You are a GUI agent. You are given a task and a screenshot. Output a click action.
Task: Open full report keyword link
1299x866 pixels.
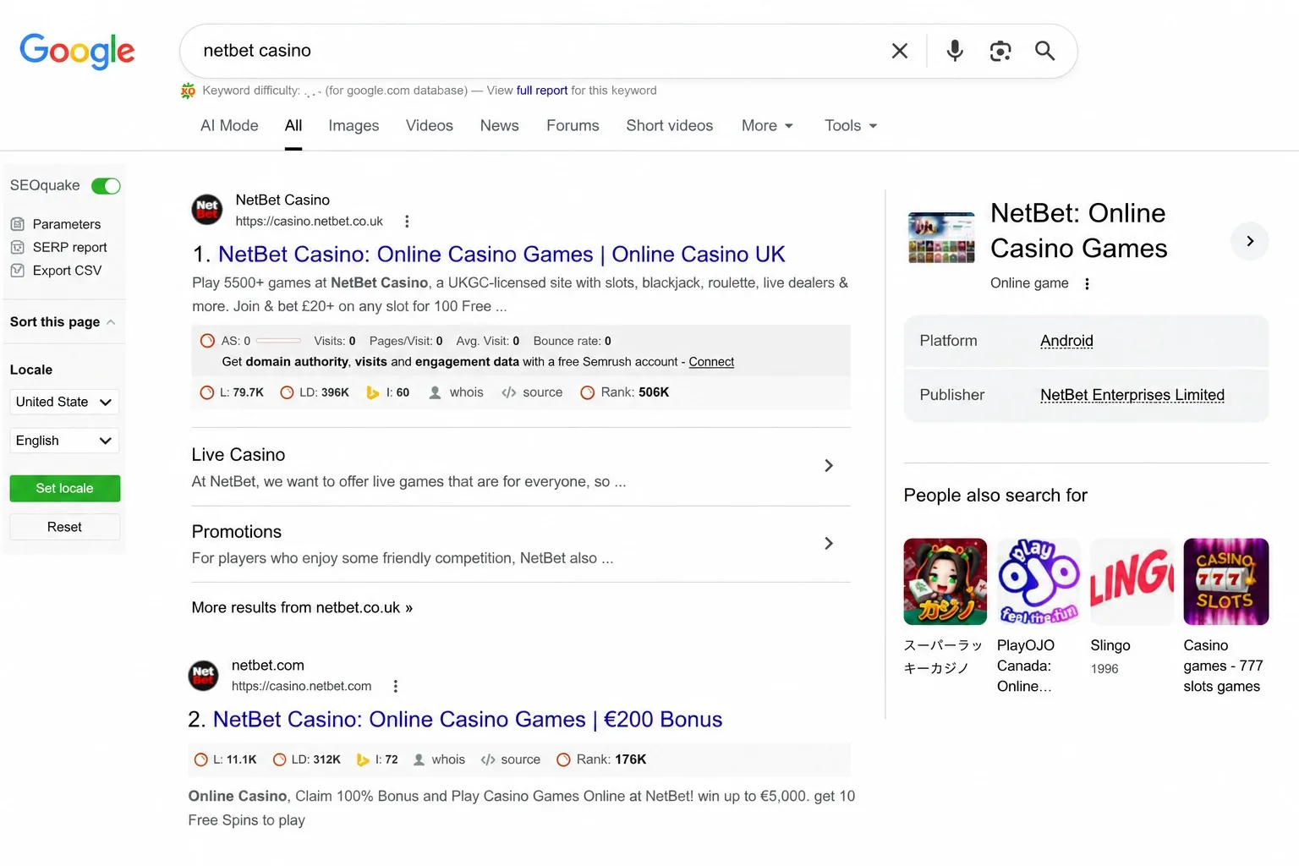pyautogui.click(x=542, y=90)
